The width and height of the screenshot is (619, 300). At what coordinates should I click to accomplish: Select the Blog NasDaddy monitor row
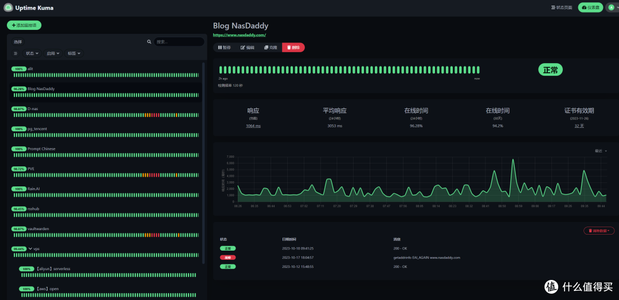105,92
